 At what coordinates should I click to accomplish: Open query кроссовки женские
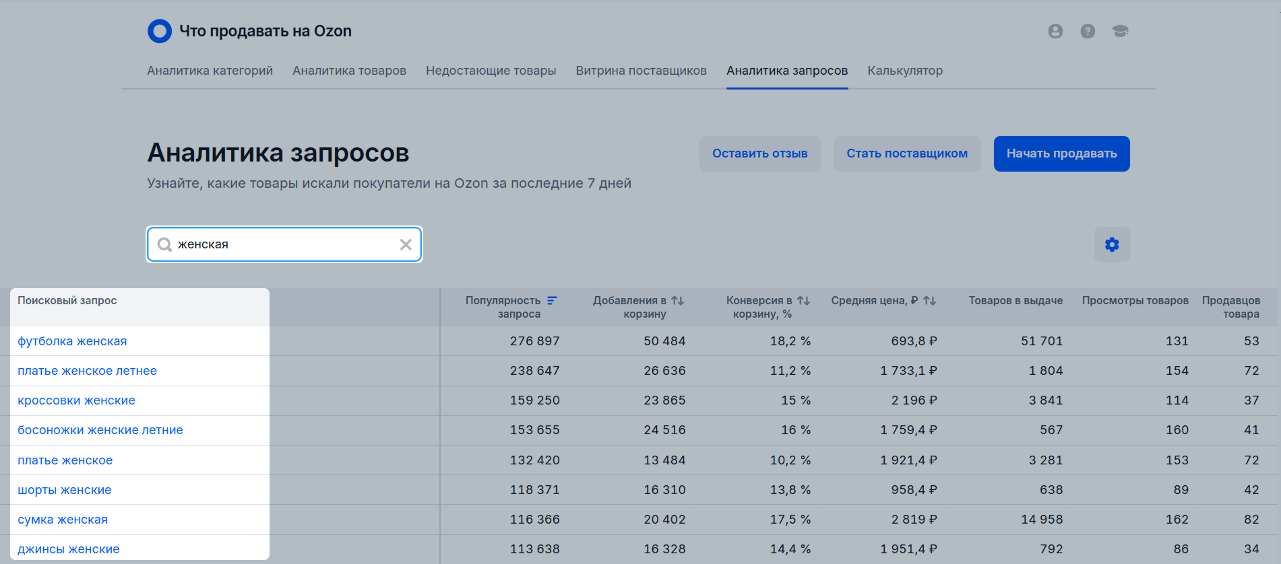(76, 400)
